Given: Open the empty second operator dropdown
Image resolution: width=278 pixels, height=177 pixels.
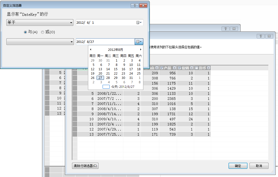Looking at the screenshot, I should click(x=40, y=42).
